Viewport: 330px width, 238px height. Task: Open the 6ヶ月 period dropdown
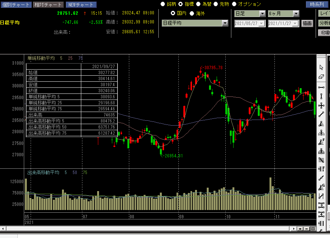[296, 14]
